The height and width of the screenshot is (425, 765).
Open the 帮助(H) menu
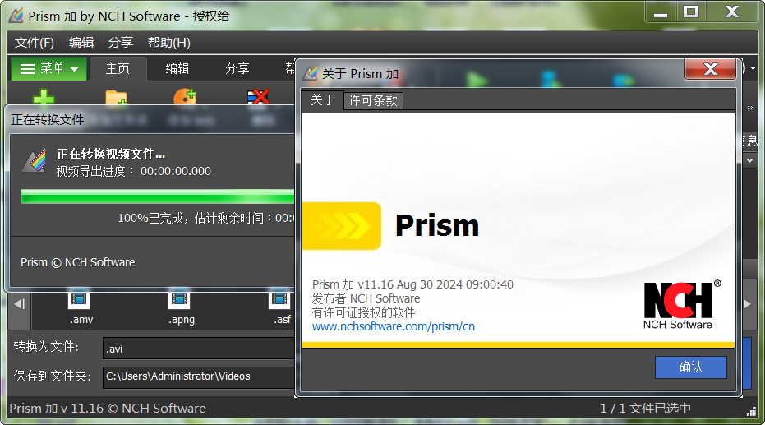(169, 43)
